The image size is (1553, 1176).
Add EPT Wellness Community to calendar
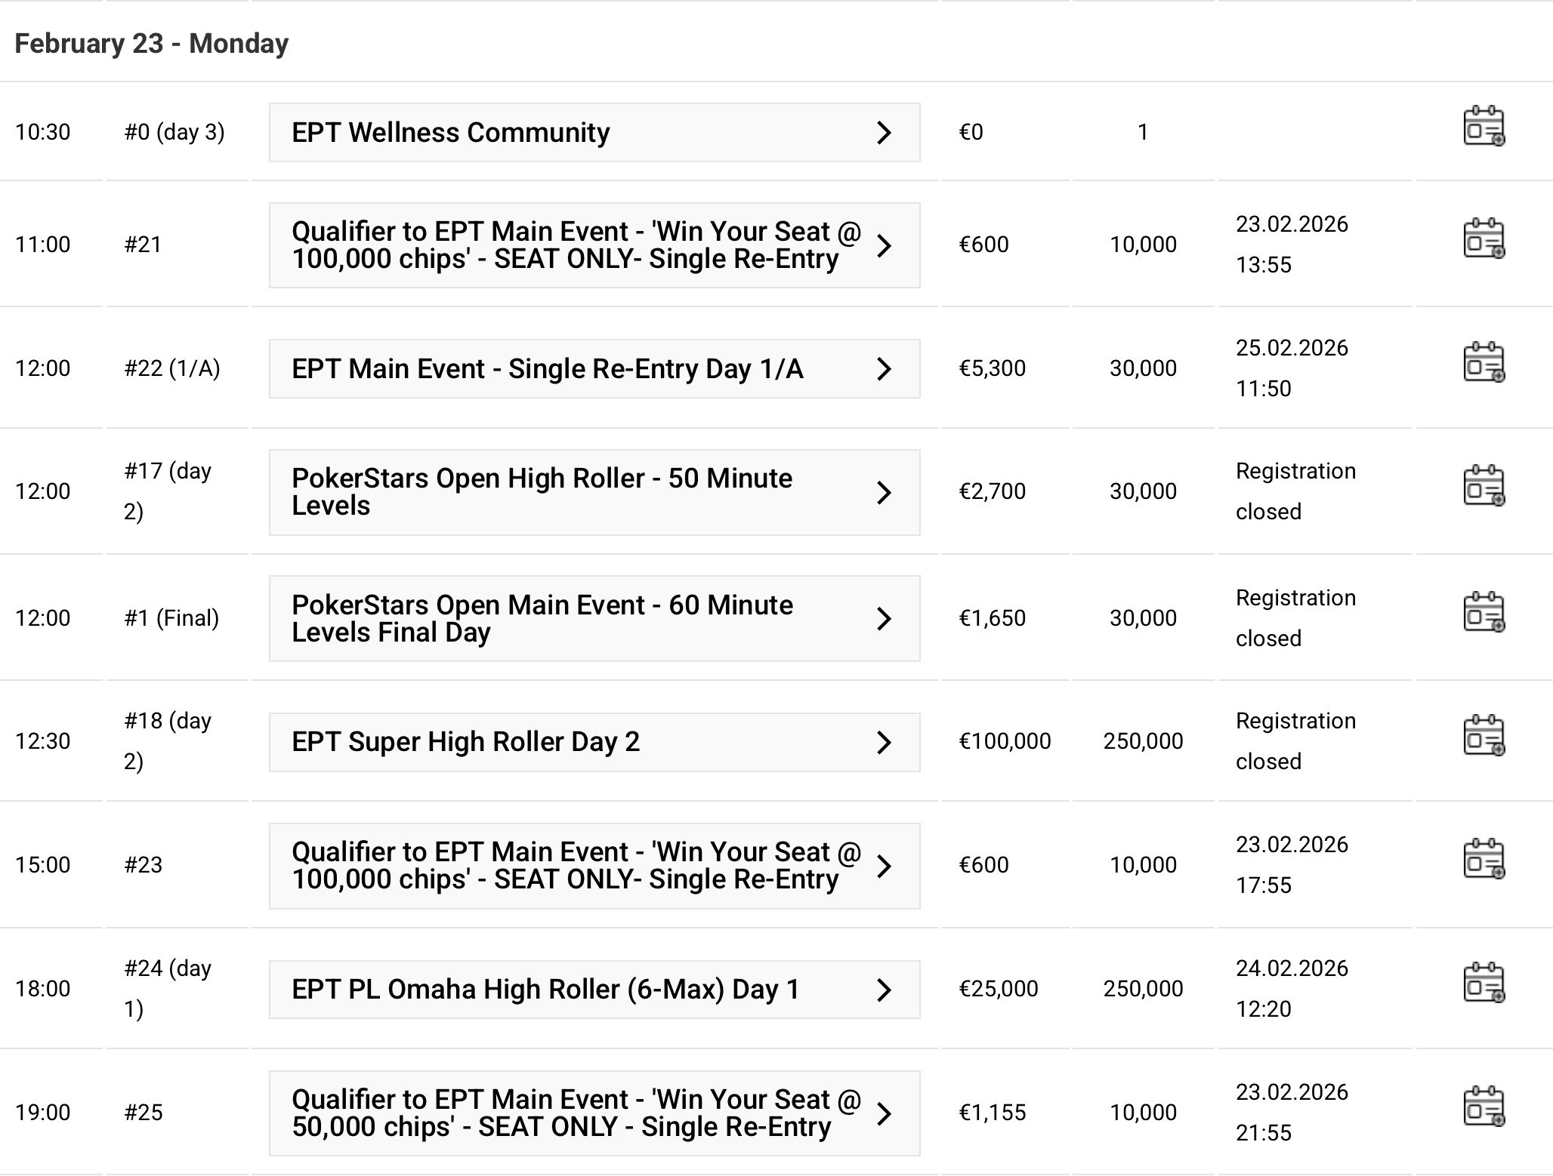pos(1484,126)
